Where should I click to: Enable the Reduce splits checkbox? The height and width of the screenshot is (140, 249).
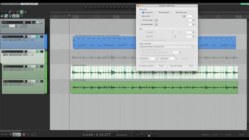click(x=140, y=16)
